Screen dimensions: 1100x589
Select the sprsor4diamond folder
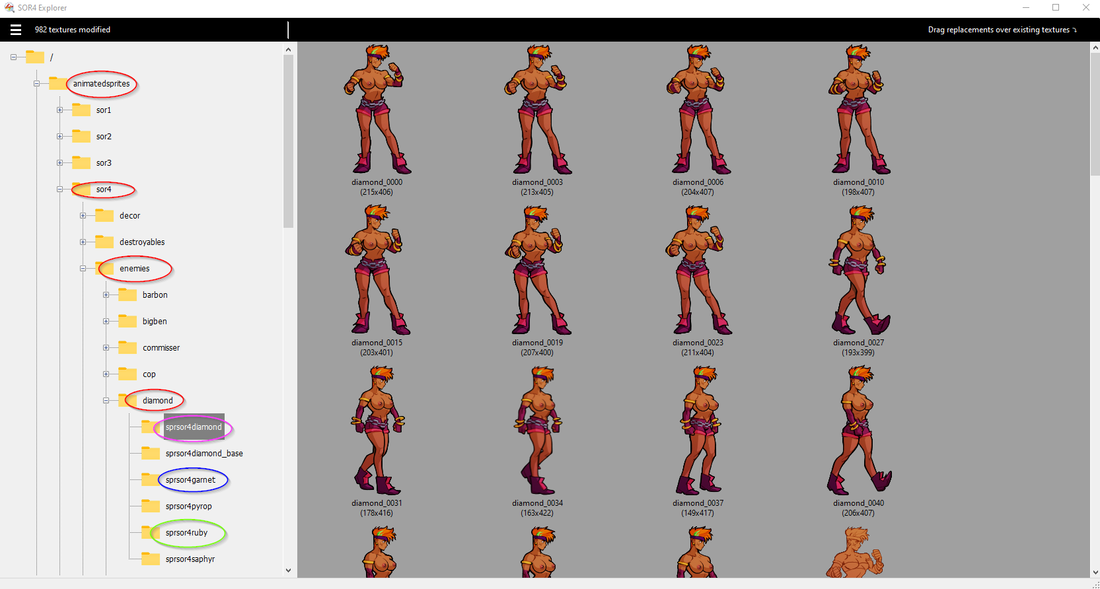[194, 427]
